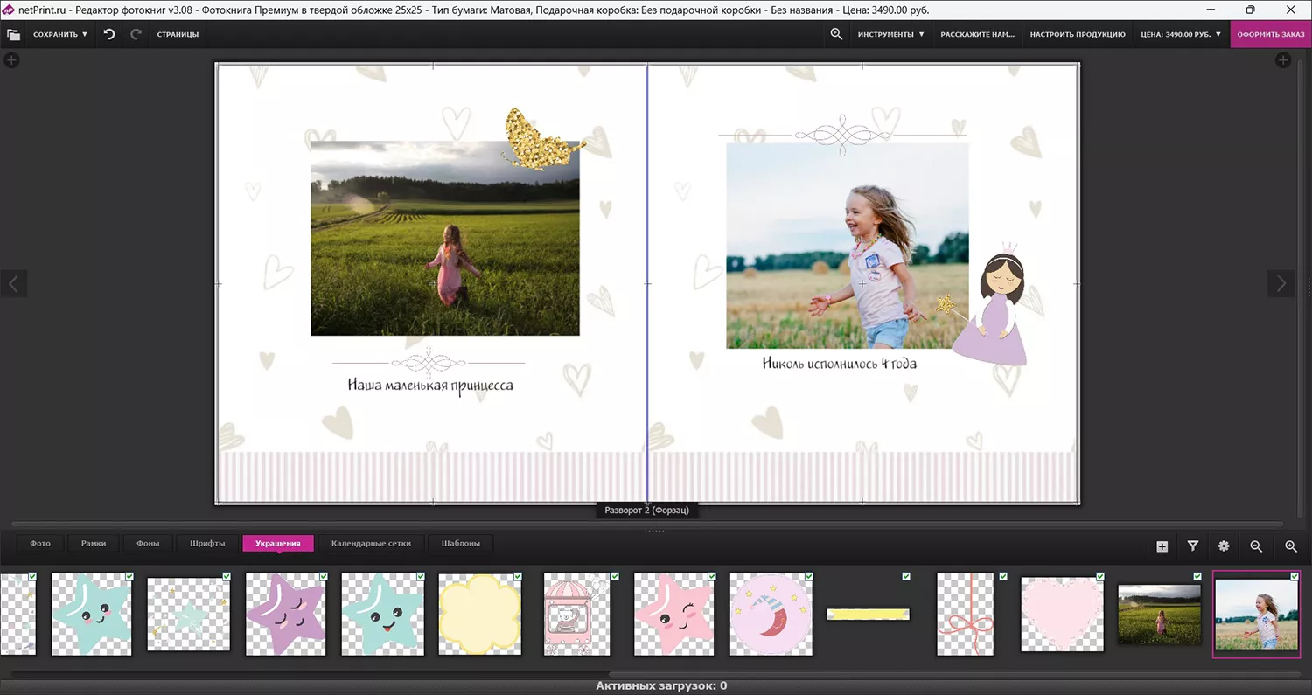Switch to the Шрифты tab
Image resolution: width=1312 pixels, height=695 pixels.
(207, 543)
